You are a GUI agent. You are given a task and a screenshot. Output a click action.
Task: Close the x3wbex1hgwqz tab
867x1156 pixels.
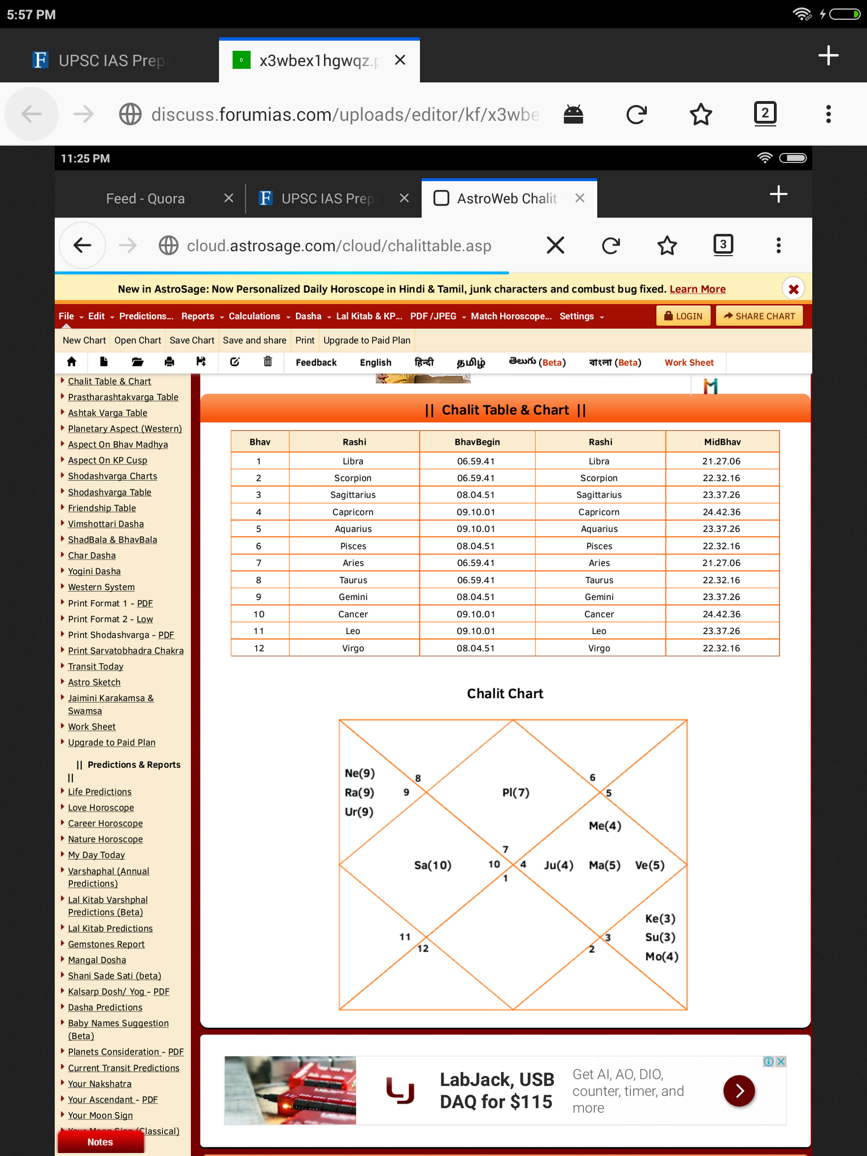(x=400, y=60)
